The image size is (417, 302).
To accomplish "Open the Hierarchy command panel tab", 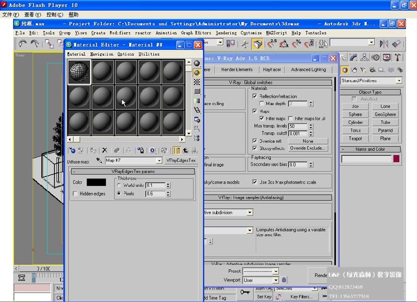I will click(364, 57).
